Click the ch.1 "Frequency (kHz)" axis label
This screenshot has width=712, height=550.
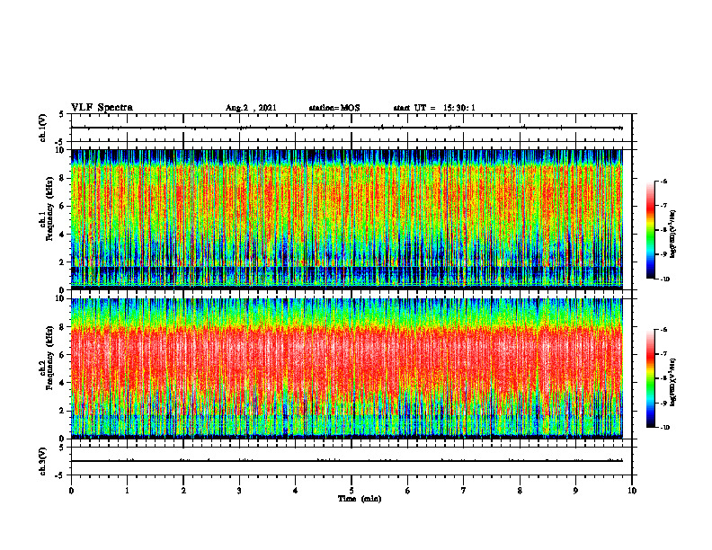[50, 208]
